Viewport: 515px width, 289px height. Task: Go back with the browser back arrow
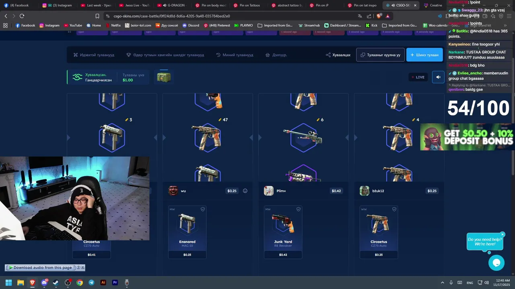pyautogui.click(x=6, y=16)
